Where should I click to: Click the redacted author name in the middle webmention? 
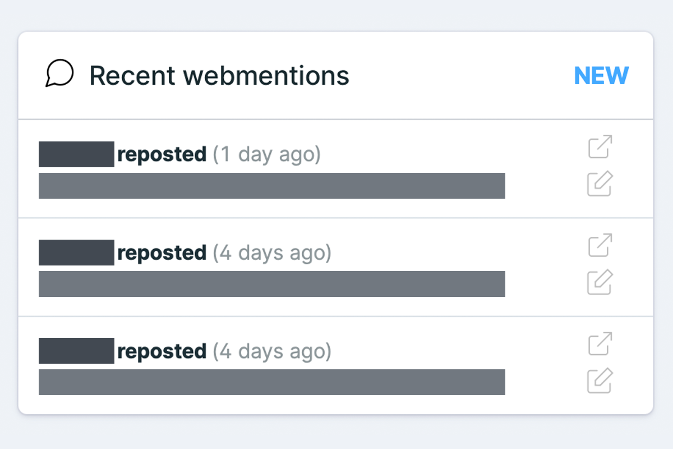76,253
